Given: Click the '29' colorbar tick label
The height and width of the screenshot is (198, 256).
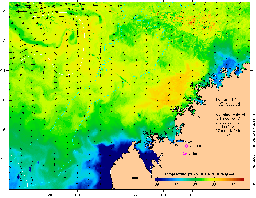Looking at the screenshot, I should 234,185.
